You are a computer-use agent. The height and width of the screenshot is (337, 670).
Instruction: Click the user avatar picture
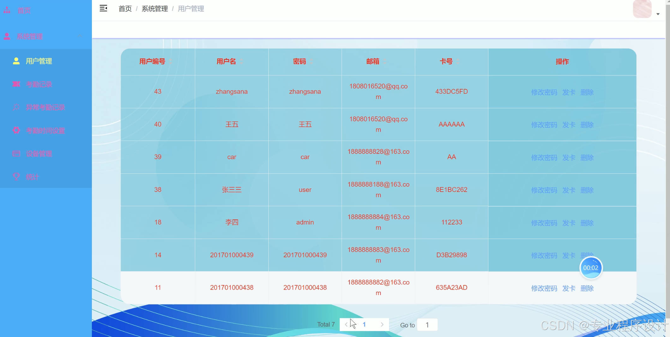[642, 9]
